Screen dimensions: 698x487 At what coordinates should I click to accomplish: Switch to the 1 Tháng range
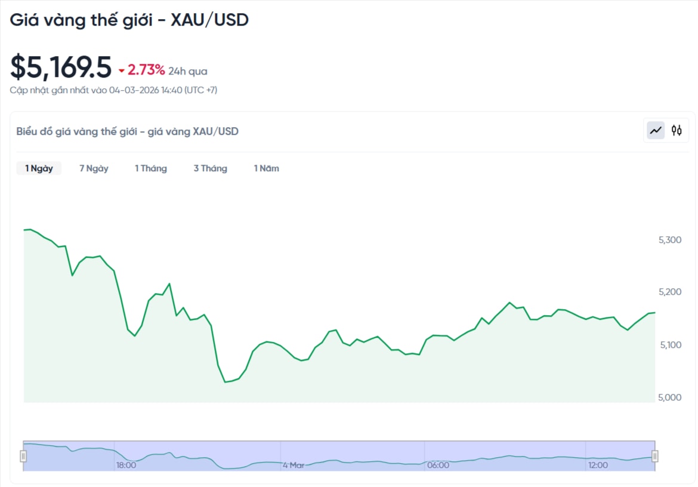[x=150, y=168]
